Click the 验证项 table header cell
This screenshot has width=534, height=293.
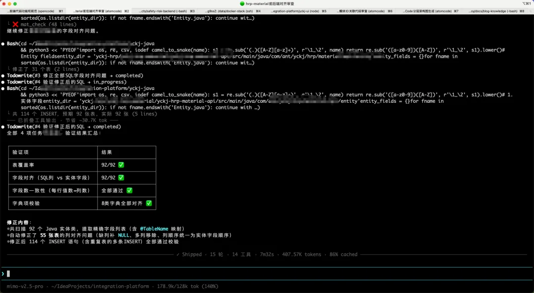(x=53, y=153)
